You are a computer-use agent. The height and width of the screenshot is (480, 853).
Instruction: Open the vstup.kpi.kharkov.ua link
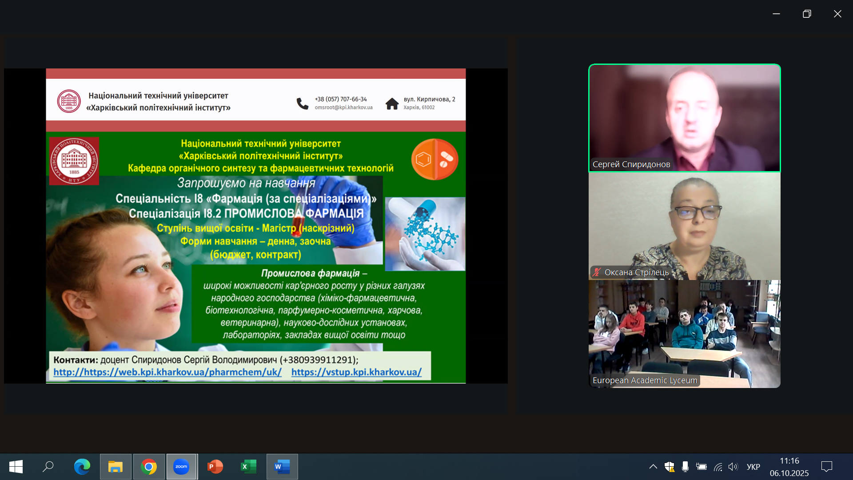point(356,372)
